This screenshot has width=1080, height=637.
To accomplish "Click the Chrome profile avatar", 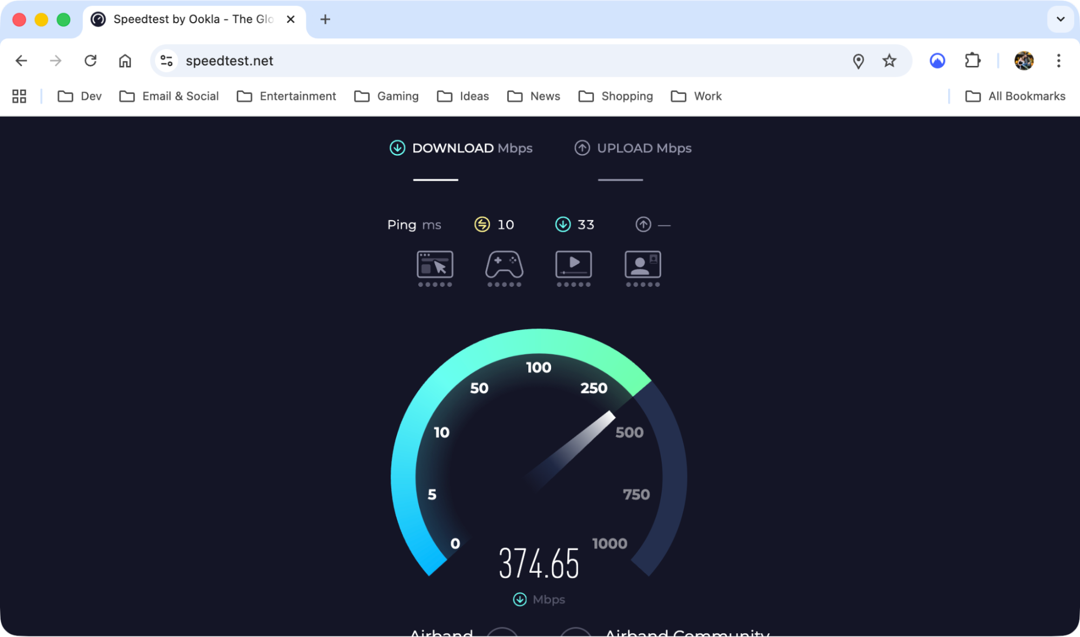I will tap(1024, 61).
